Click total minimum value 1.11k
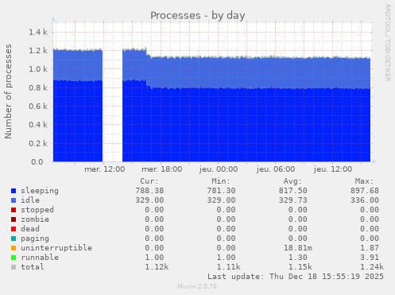This screenshot has height=295, width=395. [228, 267]
